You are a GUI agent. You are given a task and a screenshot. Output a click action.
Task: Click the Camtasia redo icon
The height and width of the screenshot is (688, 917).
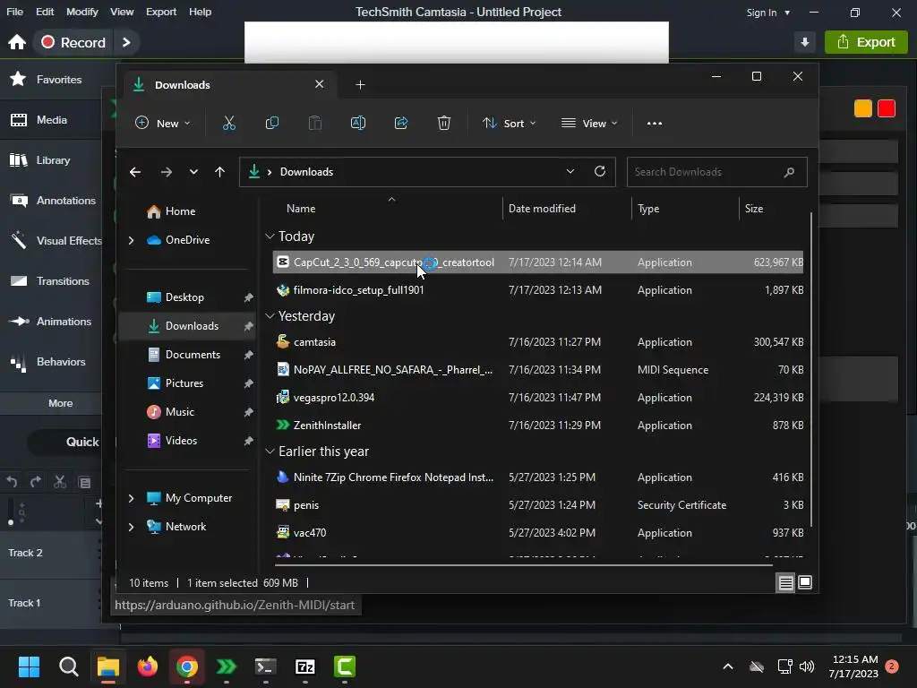point(36,482)
